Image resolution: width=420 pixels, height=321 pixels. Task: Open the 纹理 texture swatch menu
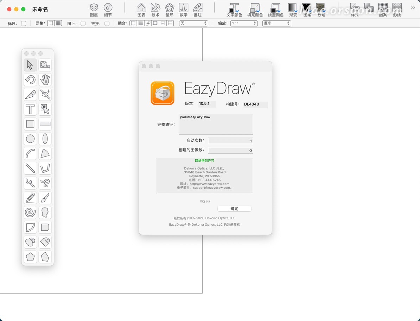321,10
